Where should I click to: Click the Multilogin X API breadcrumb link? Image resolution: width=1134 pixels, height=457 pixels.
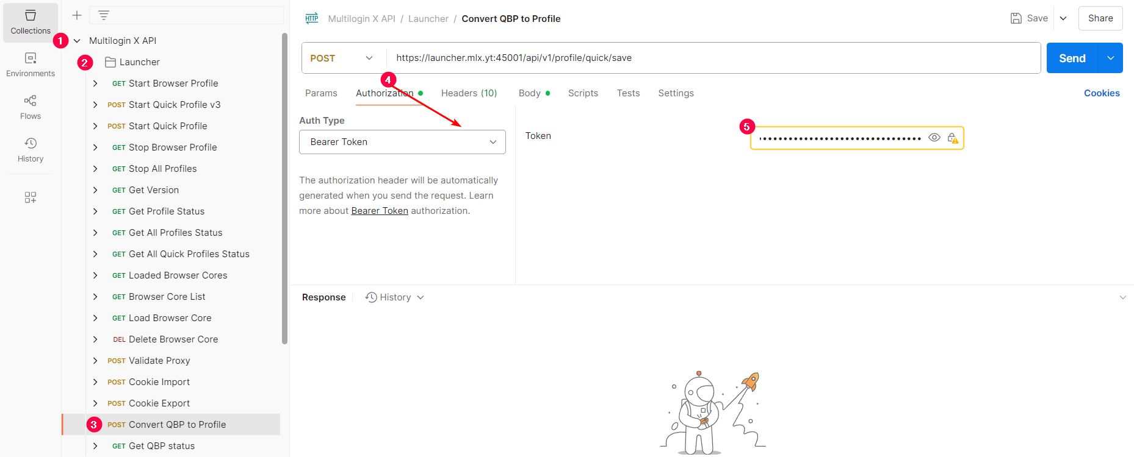coord(361,19)
